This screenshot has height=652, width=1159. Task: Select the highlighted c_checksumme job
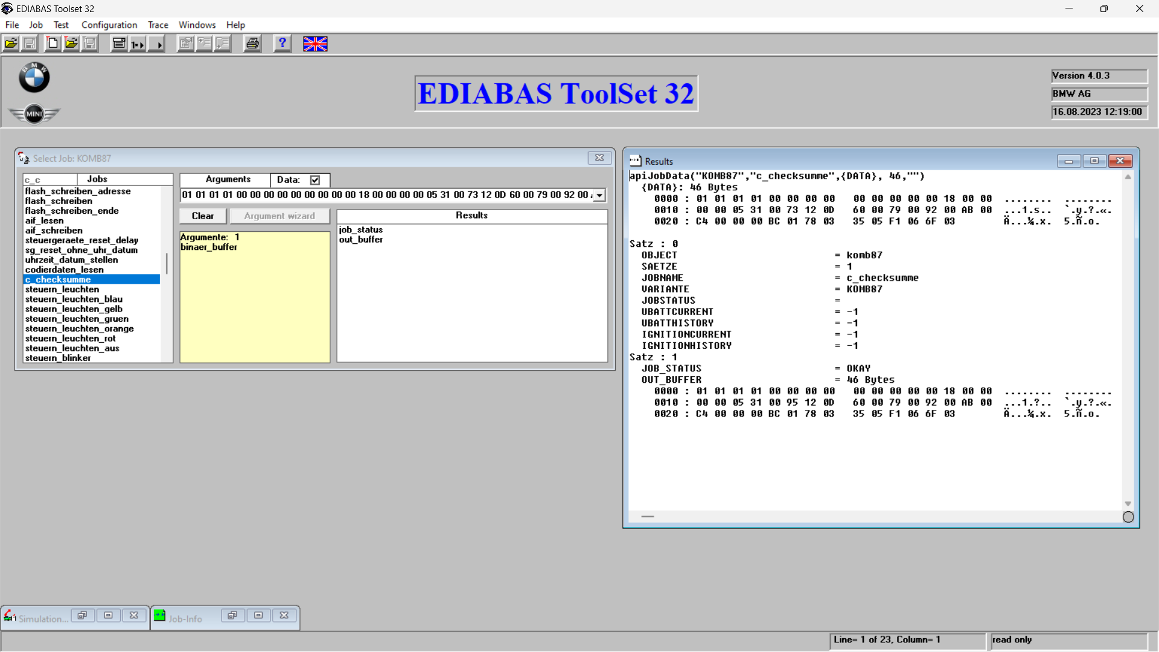(92, 280)
